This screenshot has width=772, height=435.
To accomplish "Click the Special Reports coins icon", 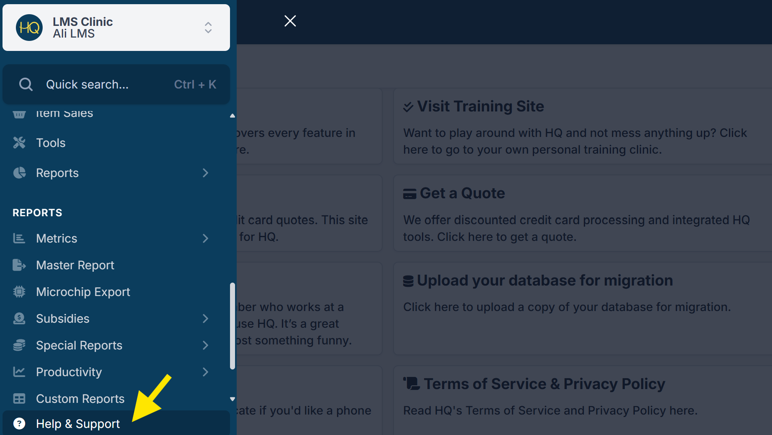I will (19, 345).
